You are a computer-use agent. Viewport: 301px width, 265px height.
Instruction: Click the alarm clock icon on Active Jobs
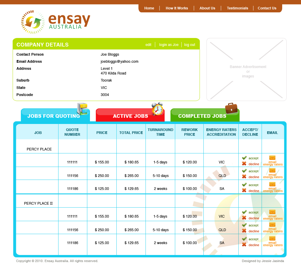[x=158, y=109]
